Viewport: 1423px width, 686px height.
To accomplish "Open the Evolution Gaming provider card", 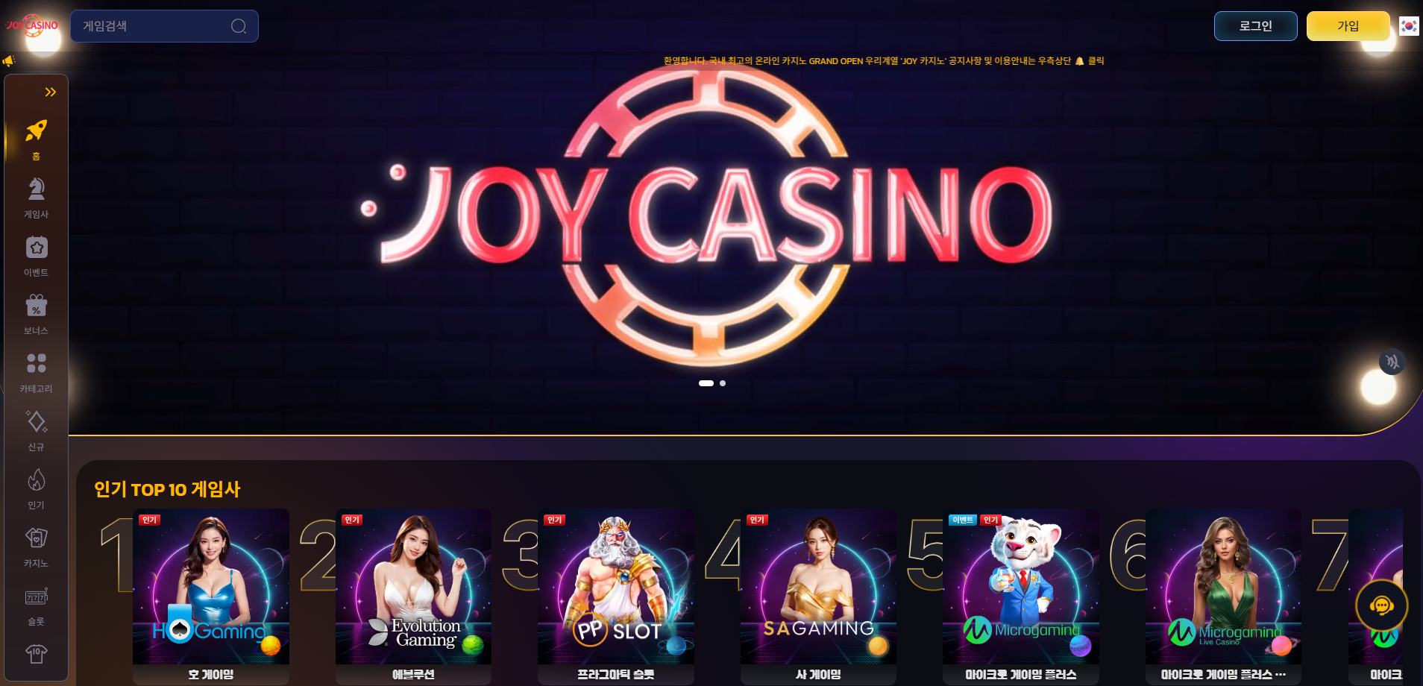I will point(413,597).
